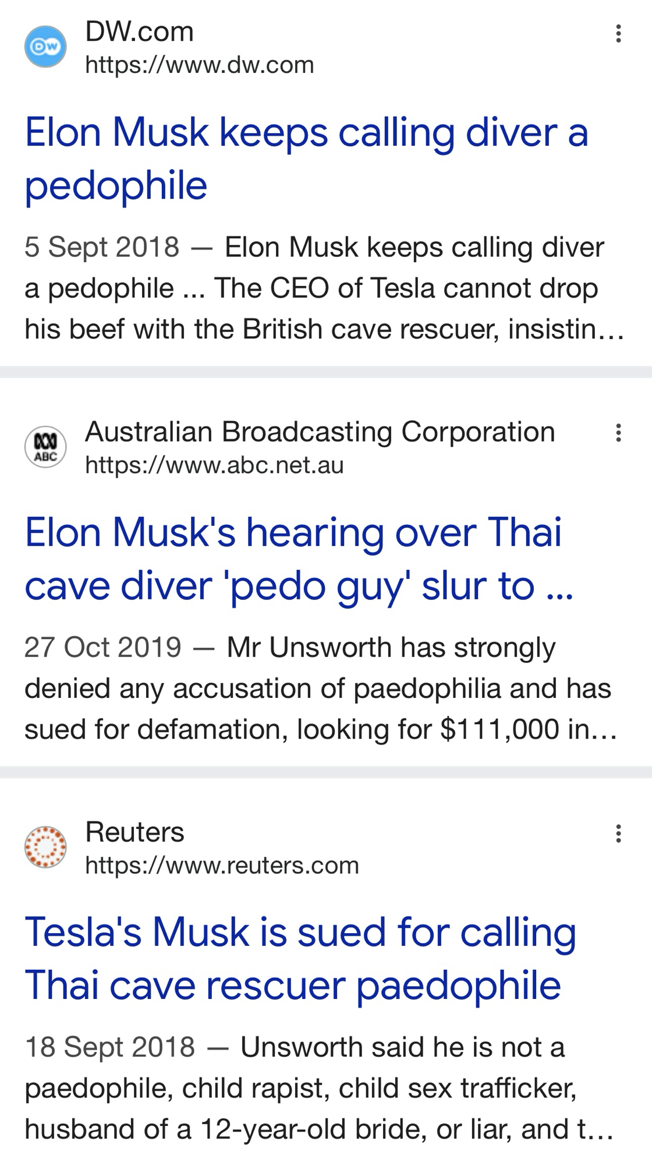Viewport: 652px width, 1165px height.
Task: Open the three-dot menu for the ABC result
Action: [x=618, y=433]
